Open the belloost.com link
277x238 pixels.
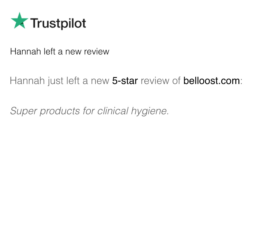pyautogui.click(x=212, y=81)
